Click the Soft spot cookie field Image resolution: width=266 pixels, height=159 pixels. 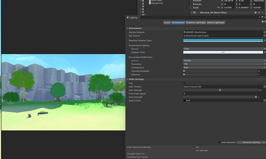point(223,101)
